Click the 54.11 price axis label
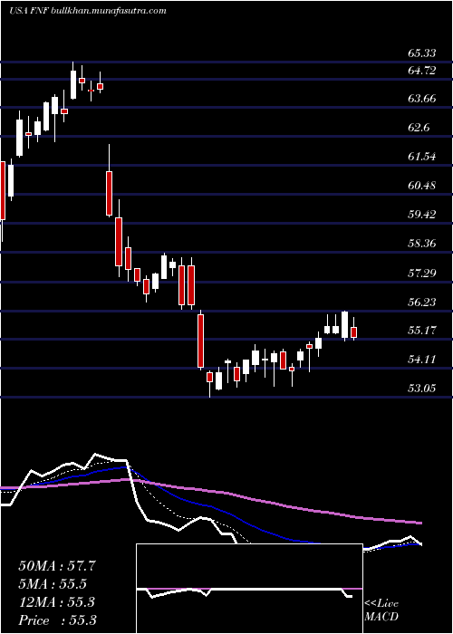This screenshot has height=634, width=453. (x=421, y=359)
